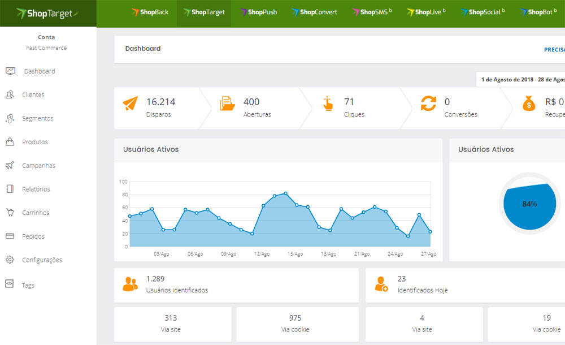Click the Cliques pointing hand icon

328,103
